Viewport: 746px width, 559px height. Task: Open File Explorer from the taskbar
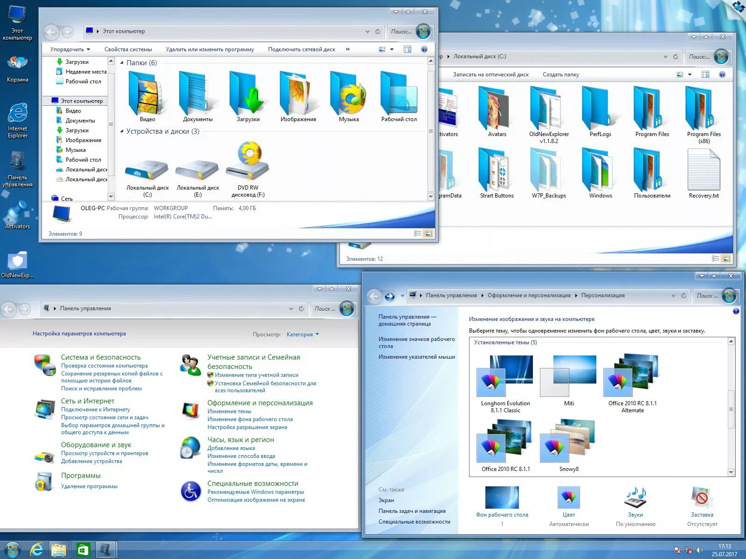(x=59, y=550)
